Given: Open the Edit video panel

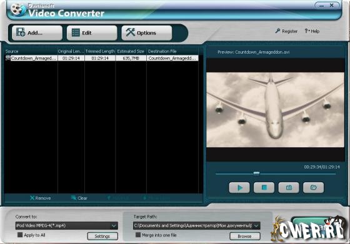Looking at the screenshot, I should point(92,33).
